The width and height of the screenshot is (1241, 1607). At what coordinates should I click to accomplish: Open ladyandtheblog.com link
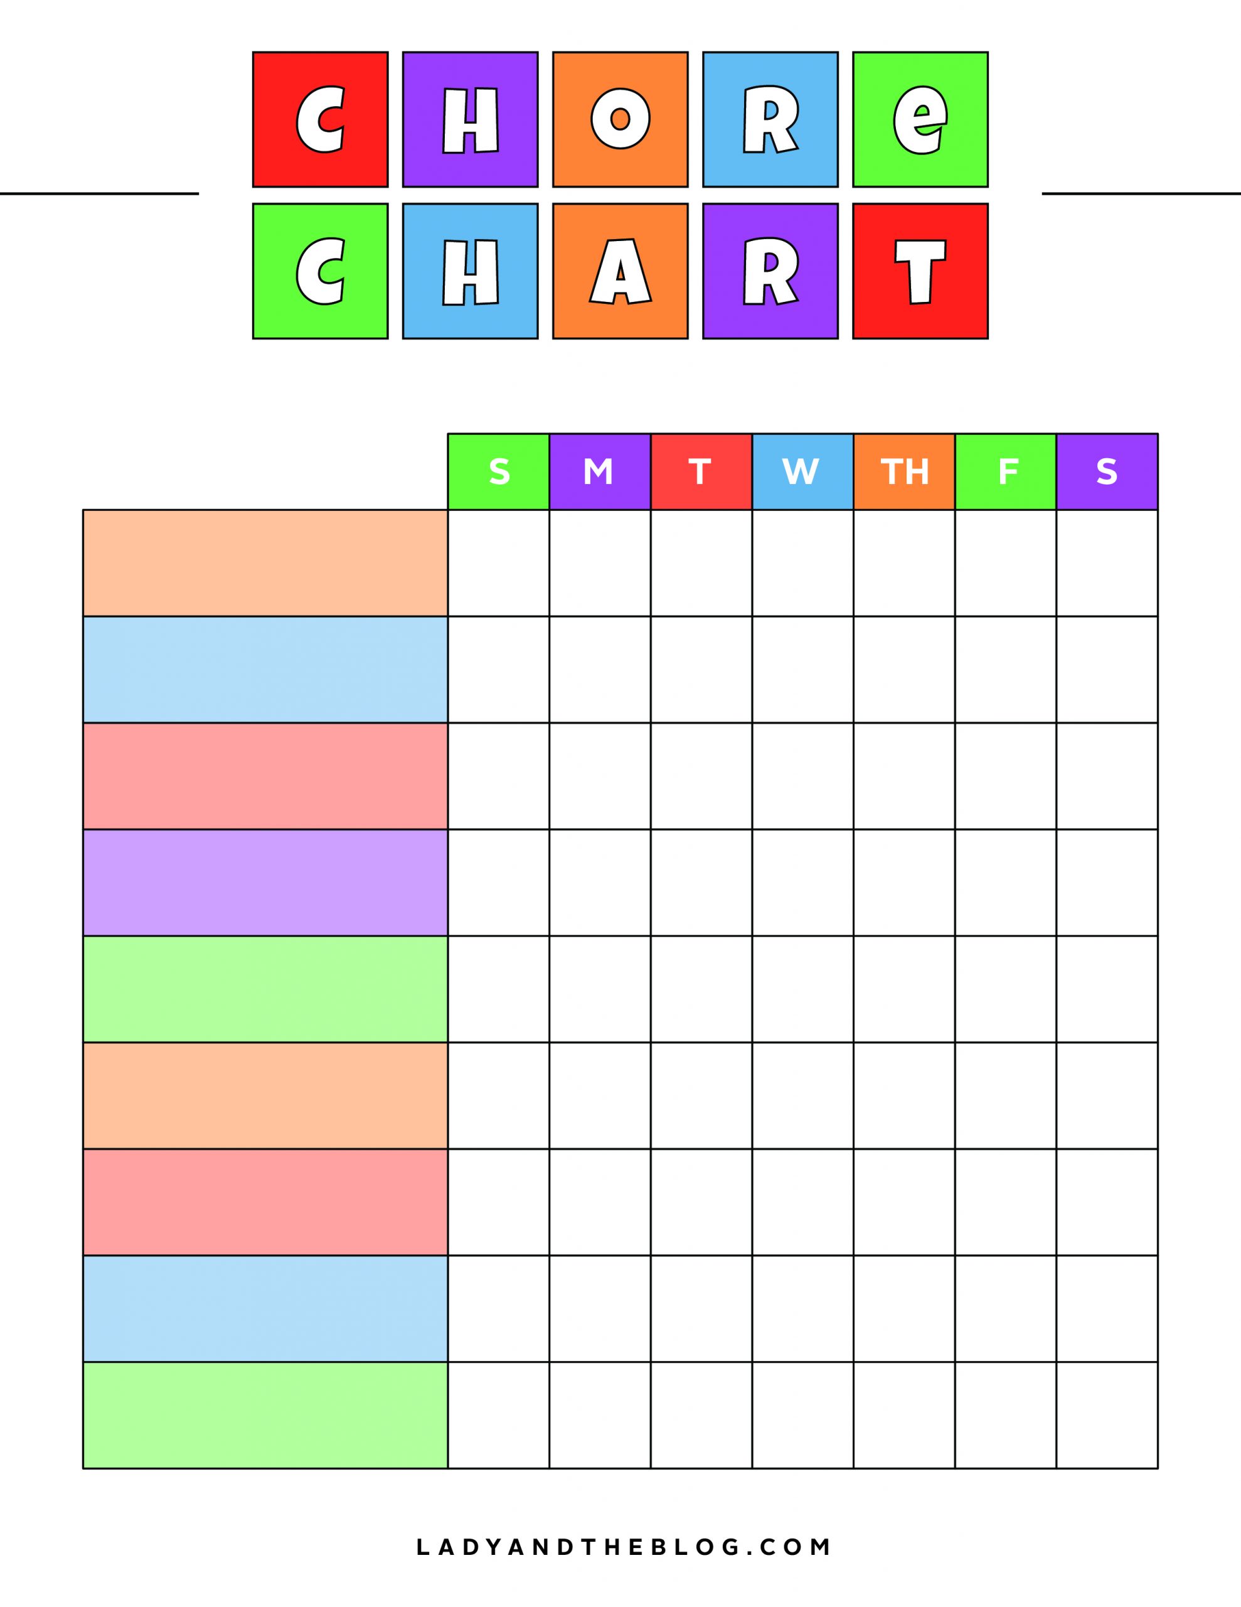click(x=620, y=1556)
